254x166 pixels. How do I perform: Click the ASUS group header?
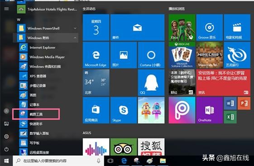(87, 133)
